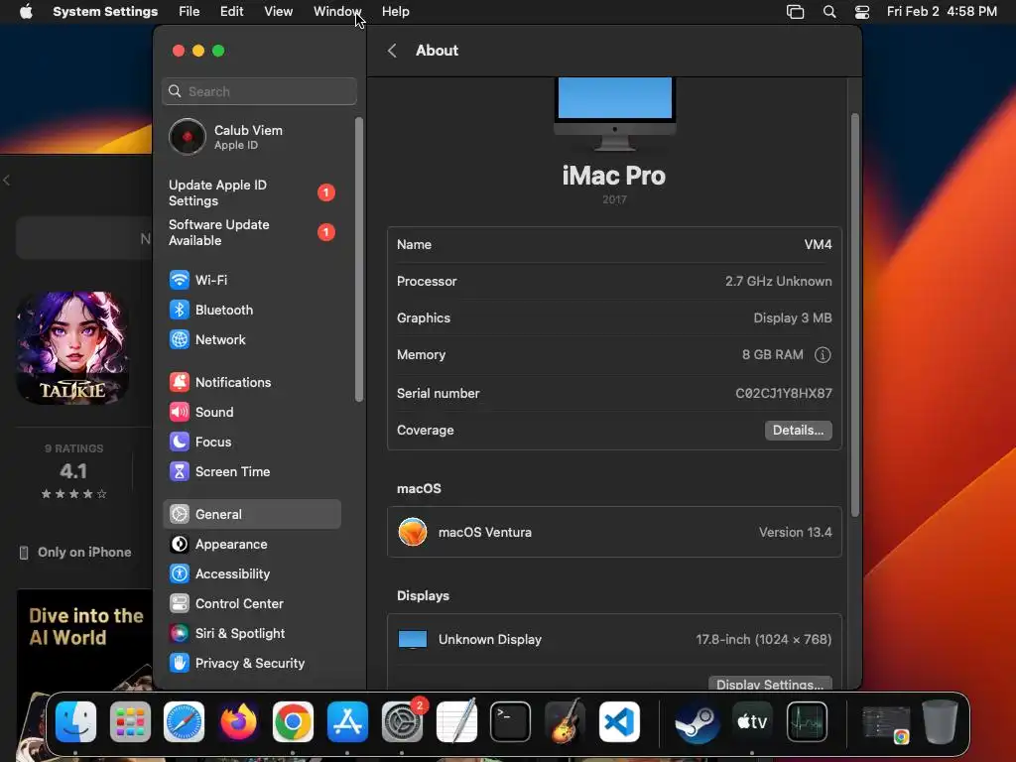Open Spotlight search in menu bar

tap(829, 12)
